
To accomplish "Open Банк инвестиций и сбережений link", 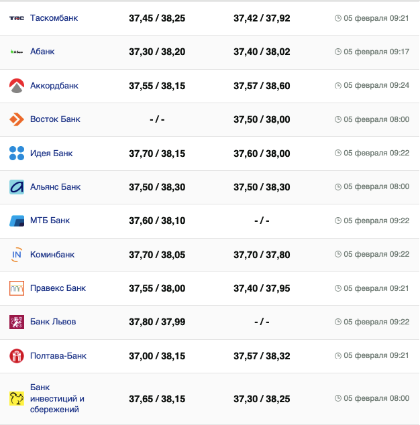I will (x=57, y=399).
